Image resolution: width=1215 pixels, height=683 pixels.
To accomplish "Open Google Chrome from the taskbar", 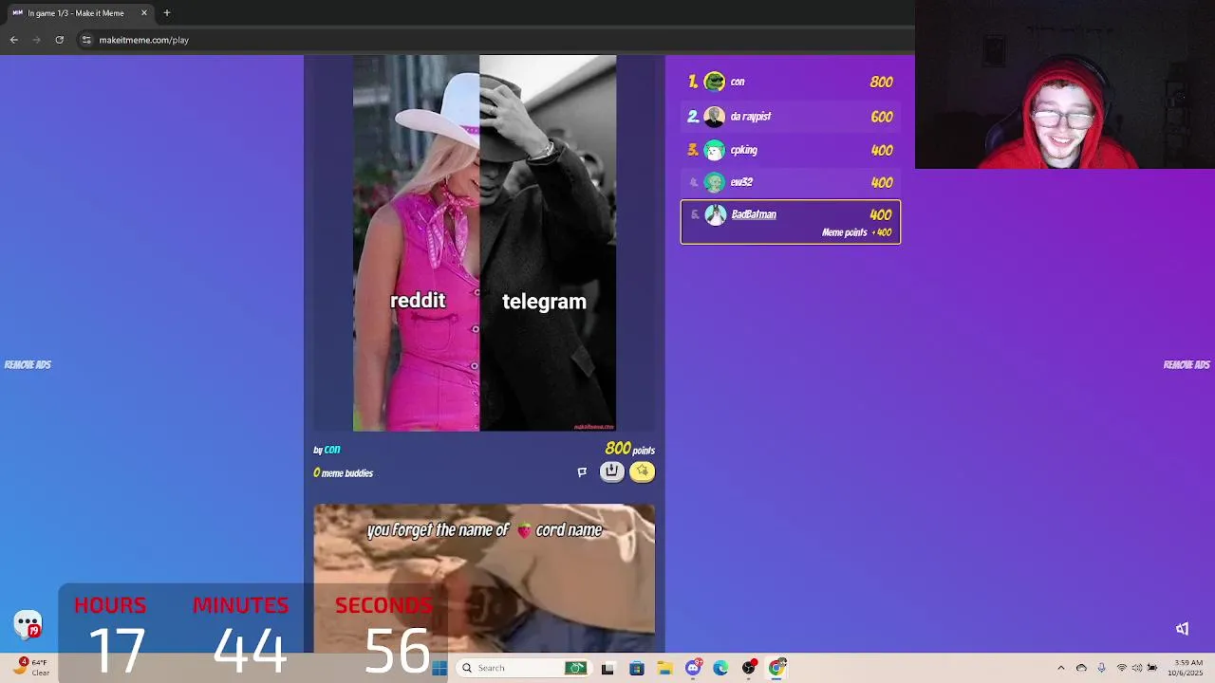I will pyautogui.click(x=777, y=668).
